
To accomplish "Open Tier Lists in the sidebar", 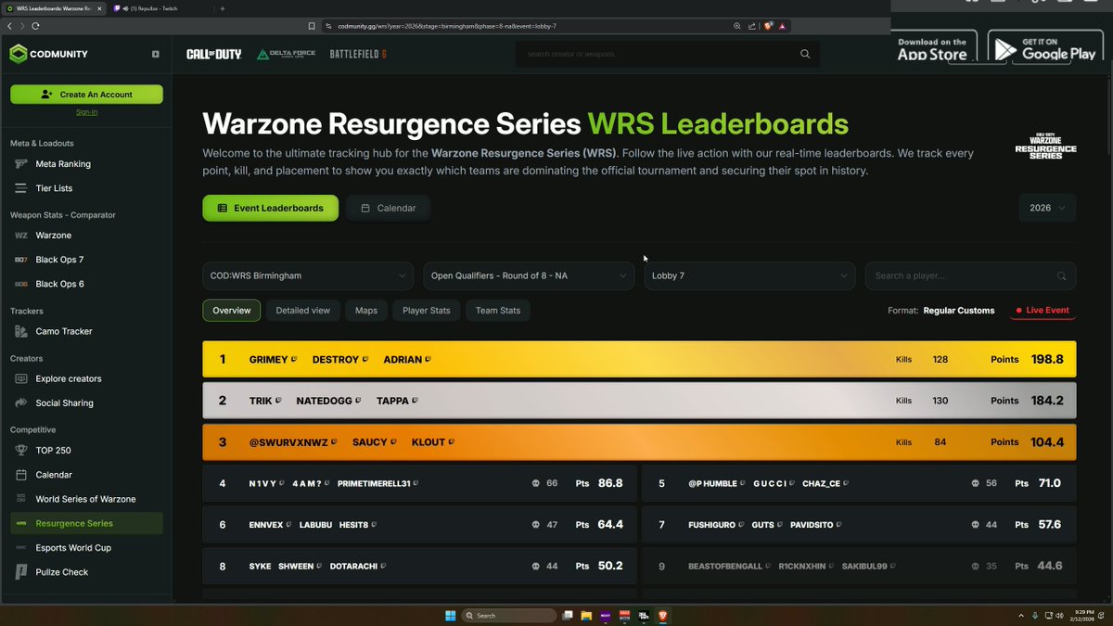I will tap(86, 188).
